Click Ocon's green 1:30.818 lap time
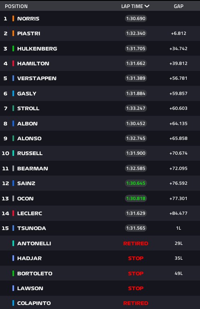 136,198
